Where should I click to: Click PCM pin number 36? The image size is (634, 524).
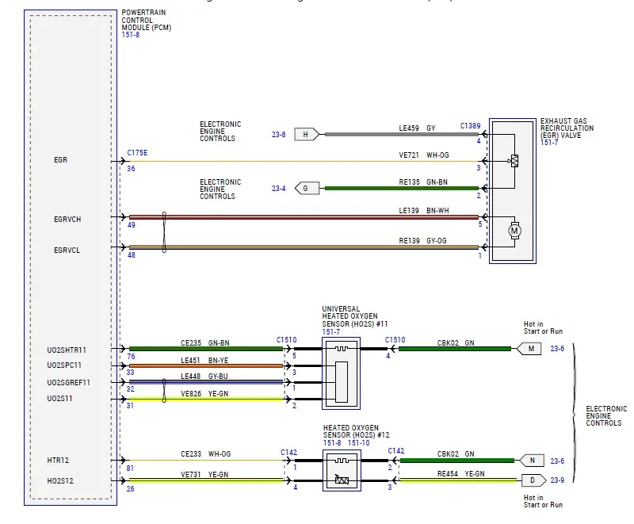coord(131,169)
